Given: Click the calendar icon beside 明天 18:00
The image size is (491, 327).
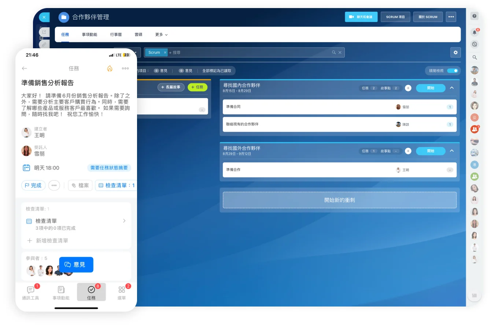Looking at the screenshot, I should point(26,168).
